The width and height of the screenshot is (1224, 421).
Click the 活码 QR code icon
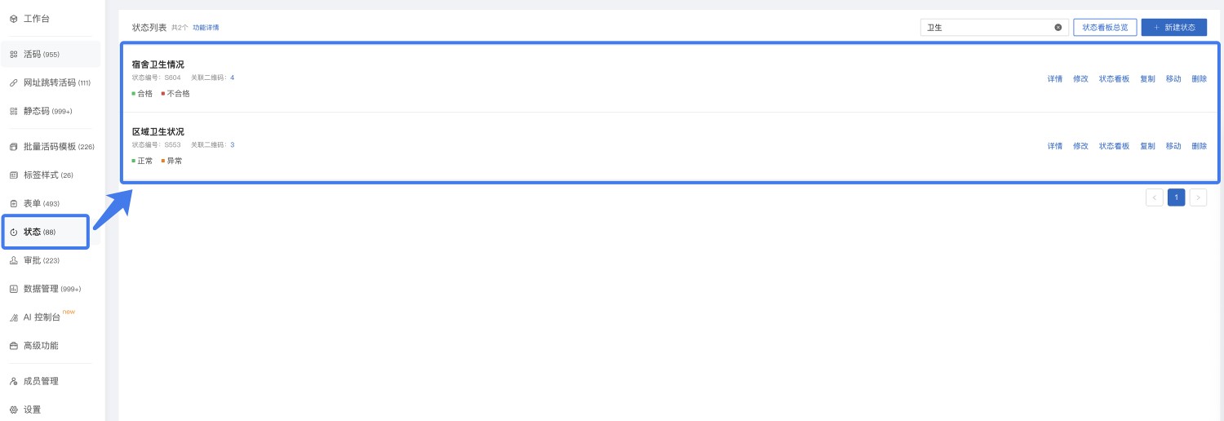(13, 55)
